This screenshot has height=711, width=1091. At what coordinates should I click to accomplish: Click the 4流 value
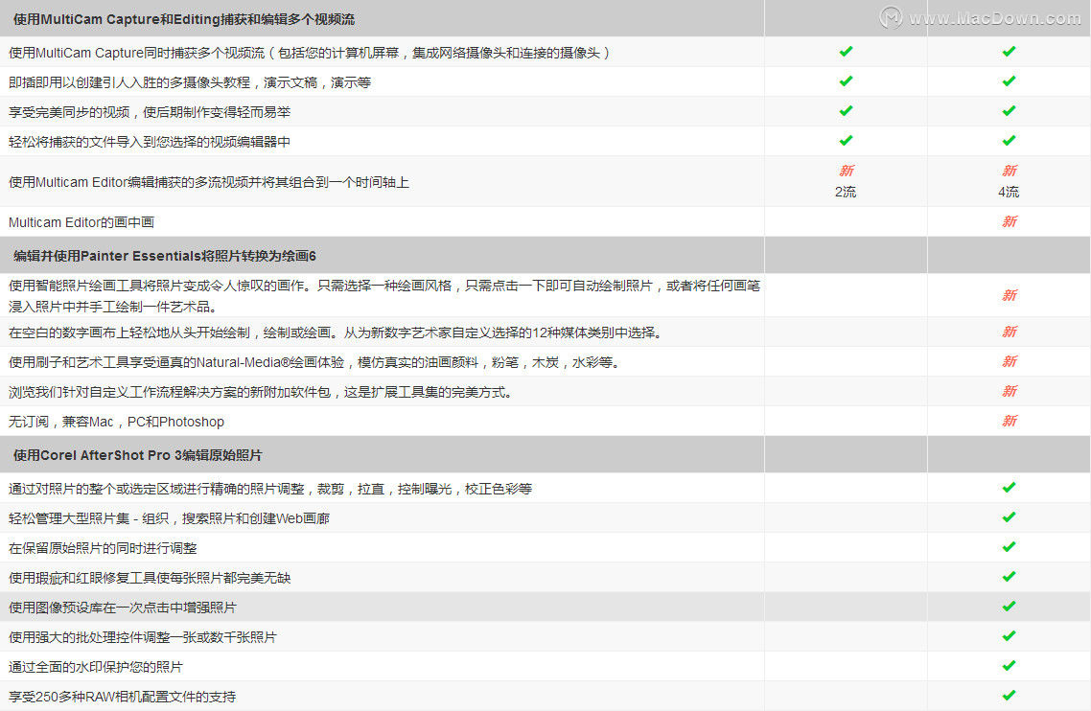click(1009, 192)
